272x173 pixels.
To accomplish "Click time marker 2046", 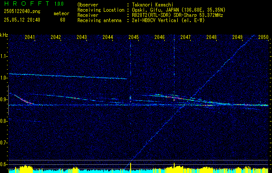I will click(160, 37).
